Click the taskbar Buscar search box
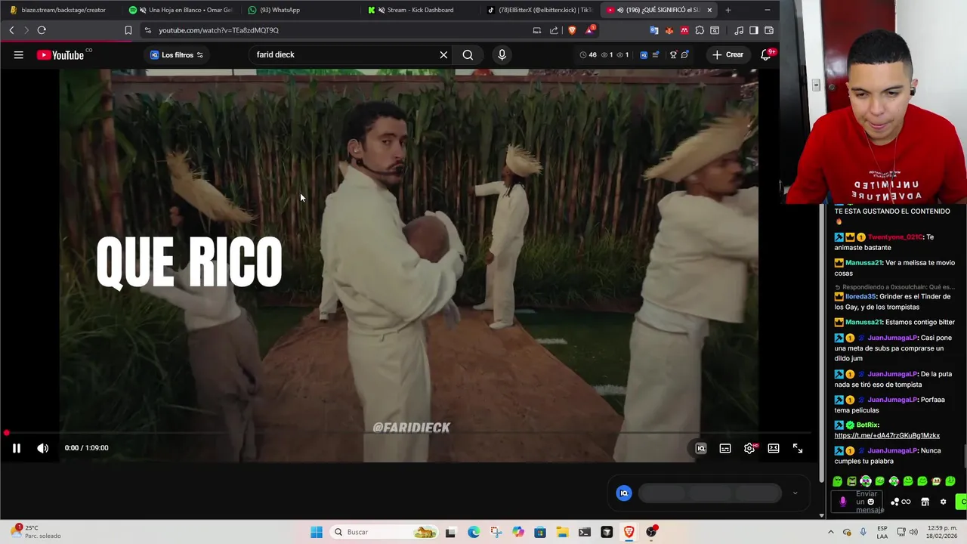 click(385, 532)
